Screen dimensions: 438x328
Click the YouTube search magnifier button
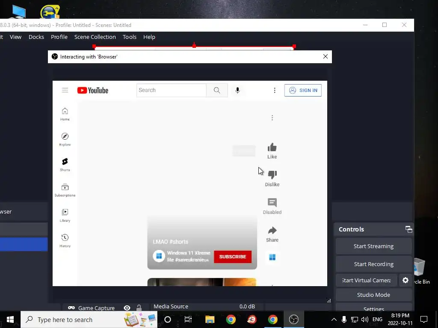tap(217, 90)
